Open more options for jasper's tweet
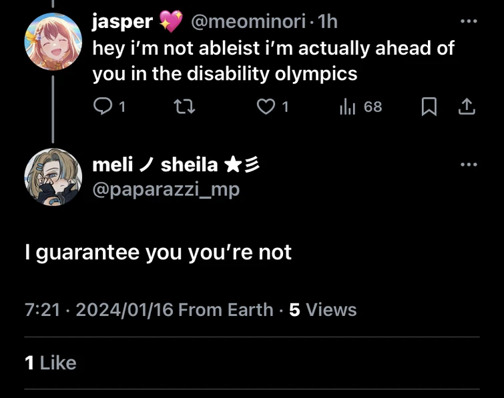The width and height of the screenshot is (504, 398). tap(469, 21)
